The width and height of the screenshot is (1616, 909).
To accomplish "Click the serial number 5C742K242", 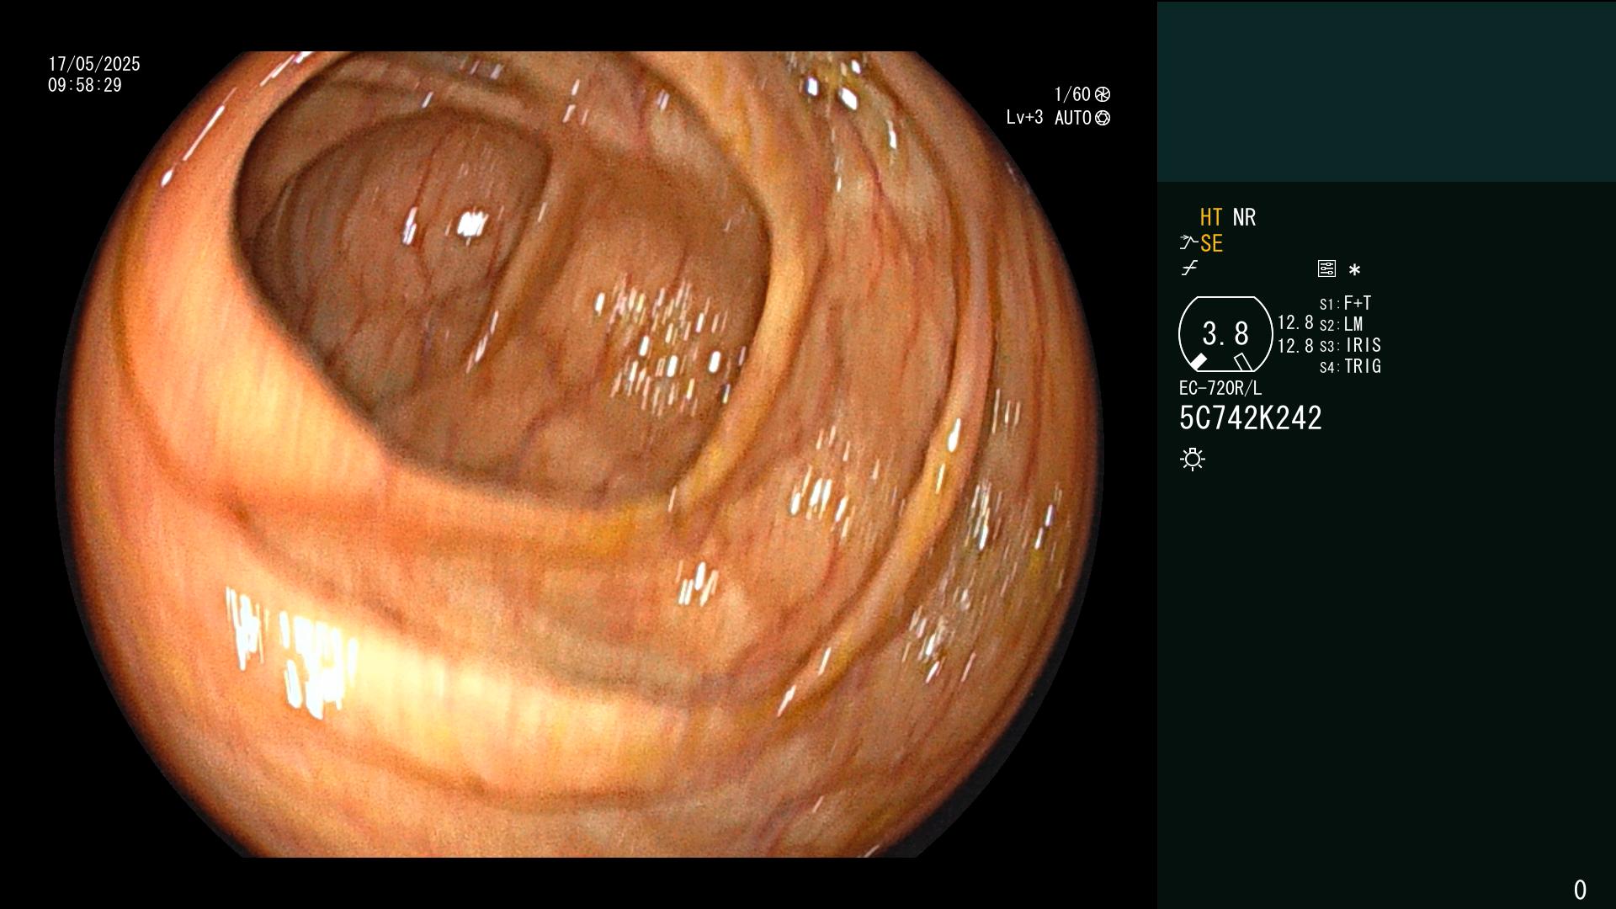I will point(1251,418).
